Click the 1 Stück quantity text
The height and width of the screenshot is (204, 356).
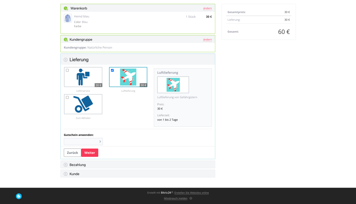pos(191,17)
